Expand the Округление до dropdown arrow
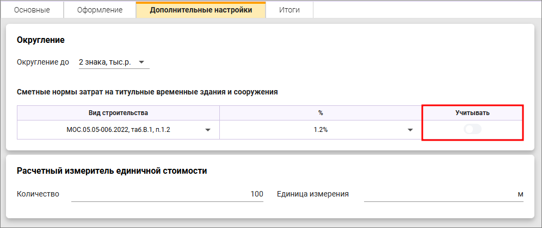542x228 pixels. pos(141,62)
